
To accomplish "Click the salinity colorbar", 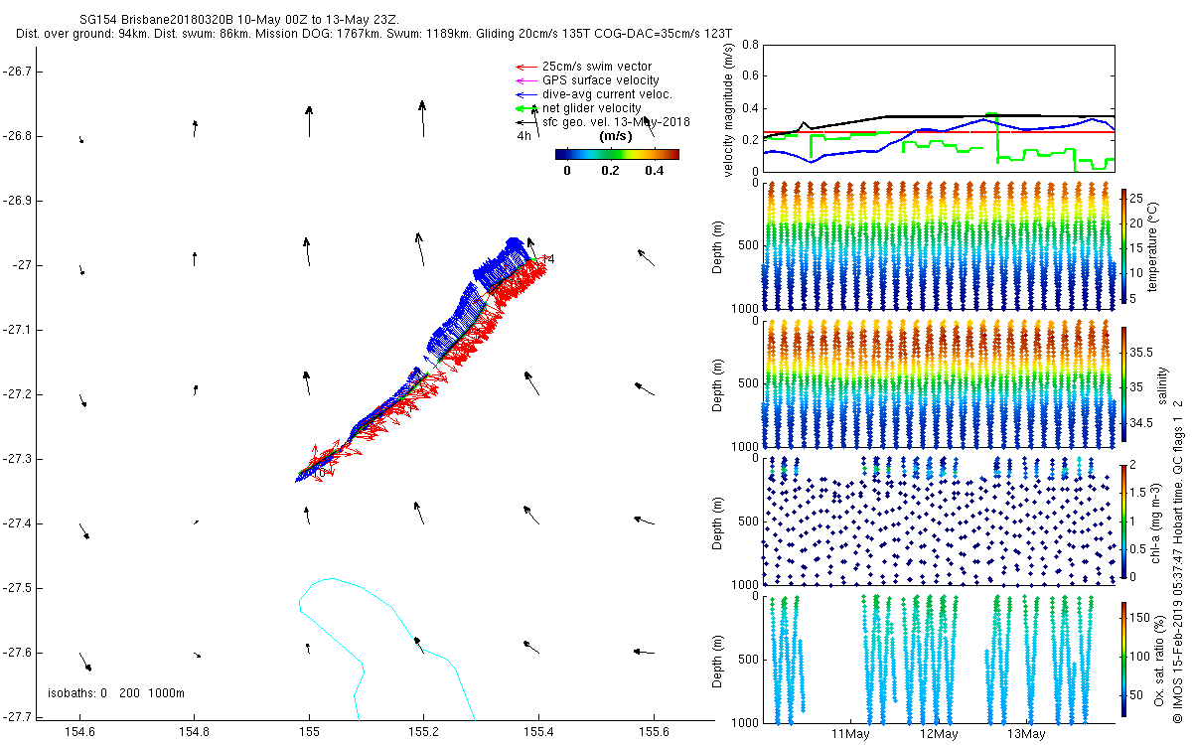I will tap(1123, 383).
